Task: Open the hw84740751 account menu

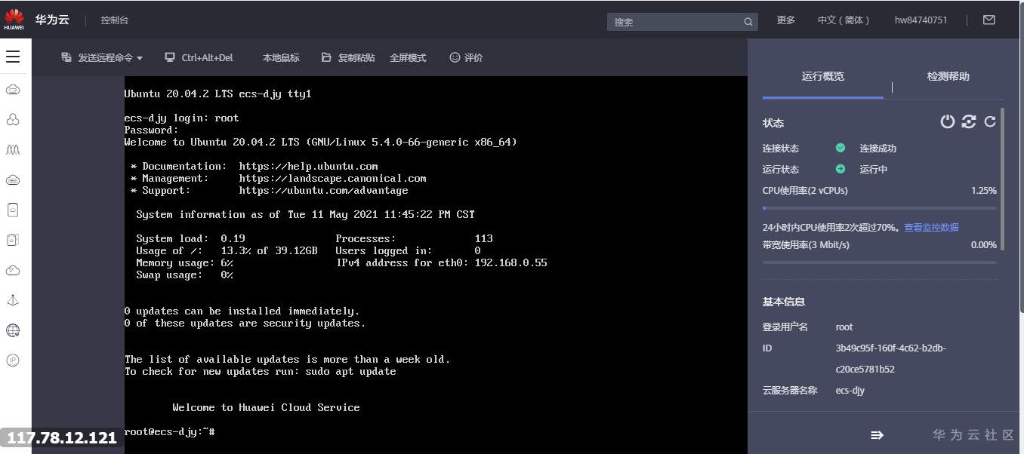Action: click(921, 20)
